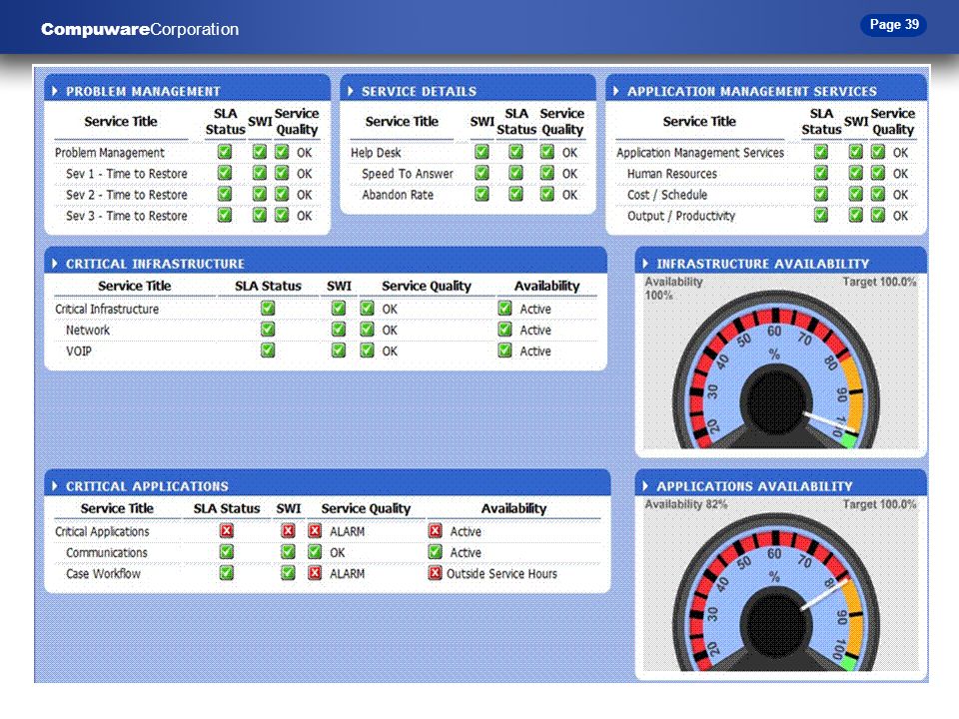Click 'Availability 82%' label

point(686,504)
